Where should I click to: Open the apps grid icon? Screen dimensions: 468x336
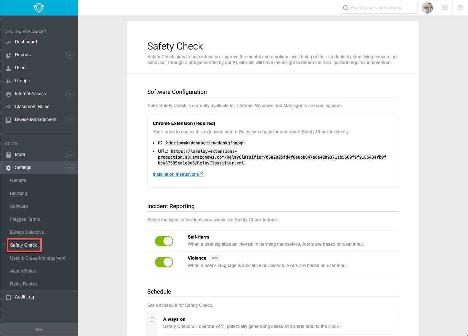(x=445, y=8)
